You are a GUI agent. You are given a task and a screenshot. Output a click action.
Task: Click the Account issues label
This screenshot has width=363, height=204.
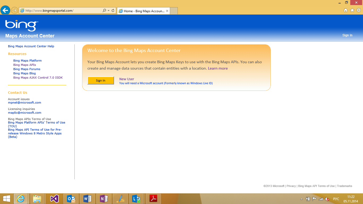pyautogui.click(x=19, y=99)
